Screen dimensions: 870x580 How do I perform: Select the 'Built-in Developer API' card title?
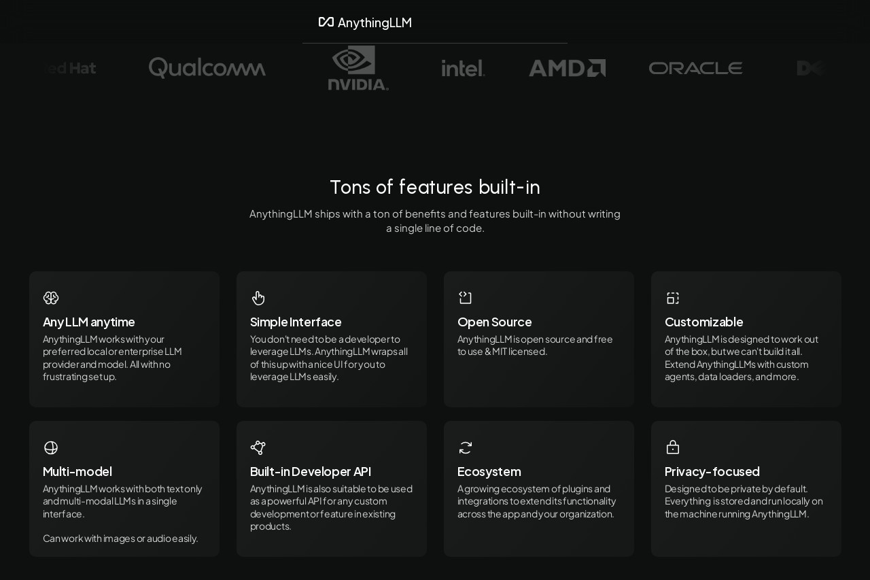click(x=311, y=471)
